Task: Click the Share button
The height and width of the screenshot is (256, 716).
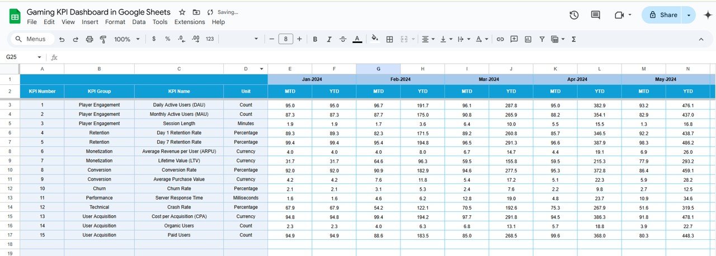Action: 662,15
